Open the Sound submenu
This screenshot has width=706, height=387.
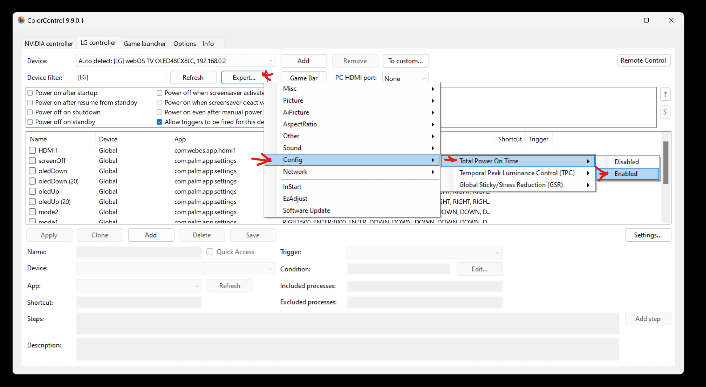[352, 148]
